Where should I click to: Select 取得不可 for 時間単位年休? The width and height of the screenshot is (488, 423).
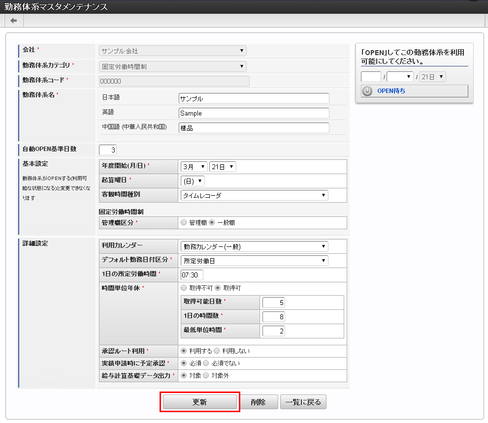(184, 288)
